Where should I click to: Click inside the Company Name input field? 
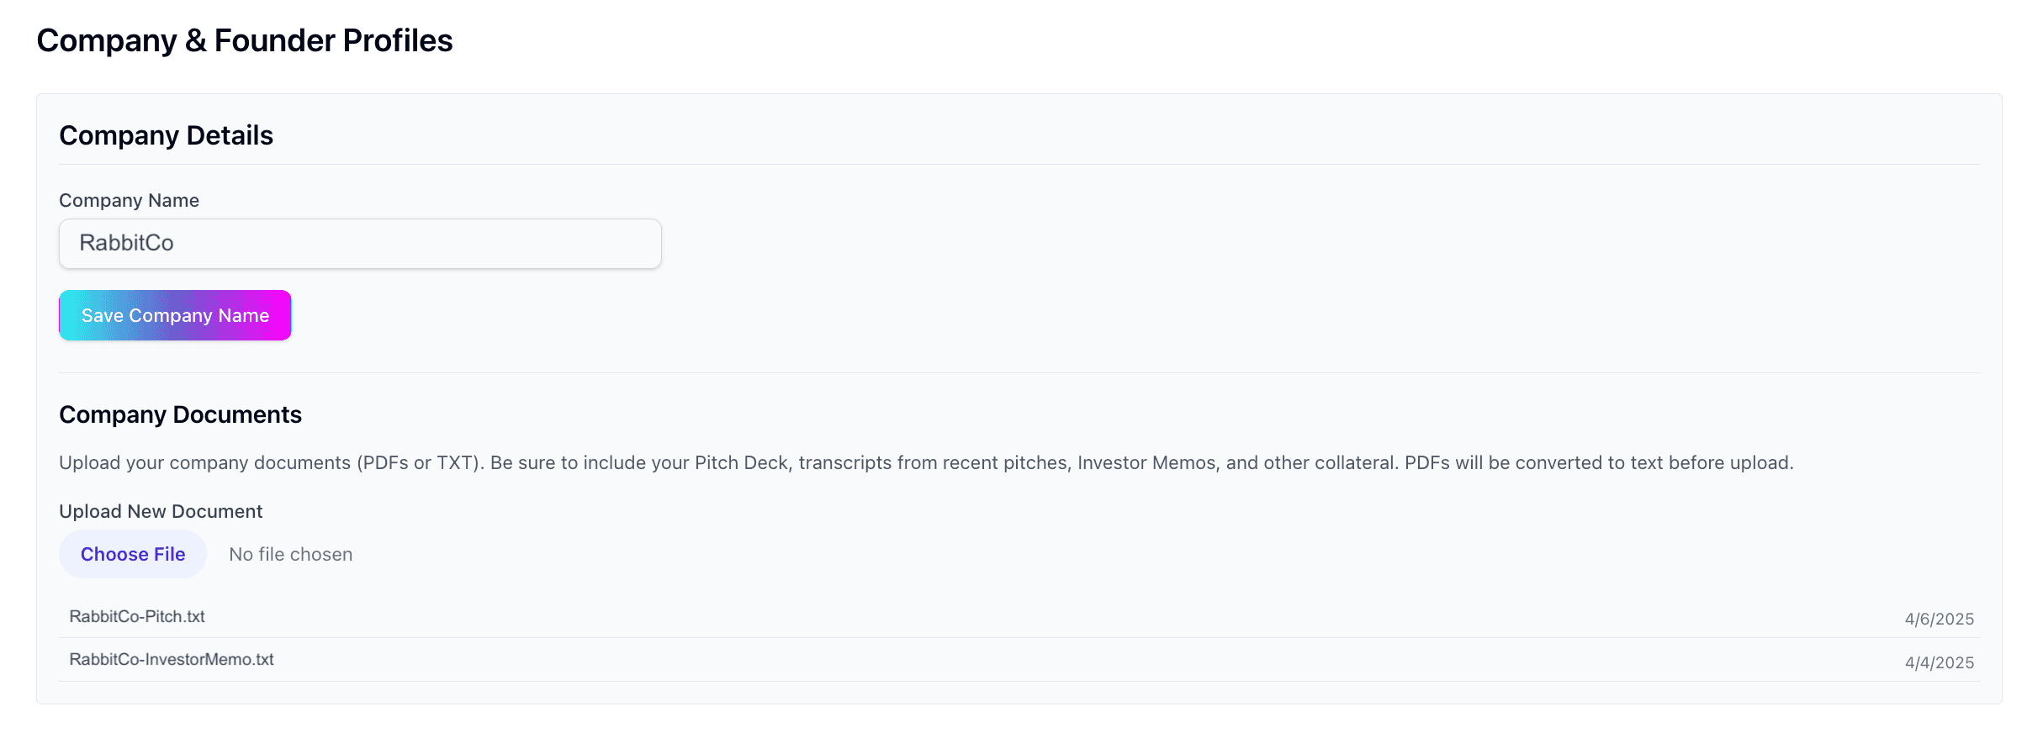360,243
